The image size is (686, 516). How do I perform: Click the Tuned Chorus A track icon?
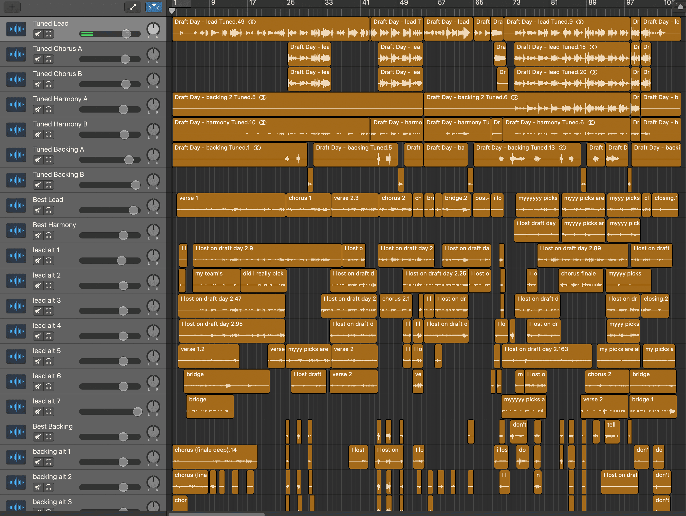(16, 54)
